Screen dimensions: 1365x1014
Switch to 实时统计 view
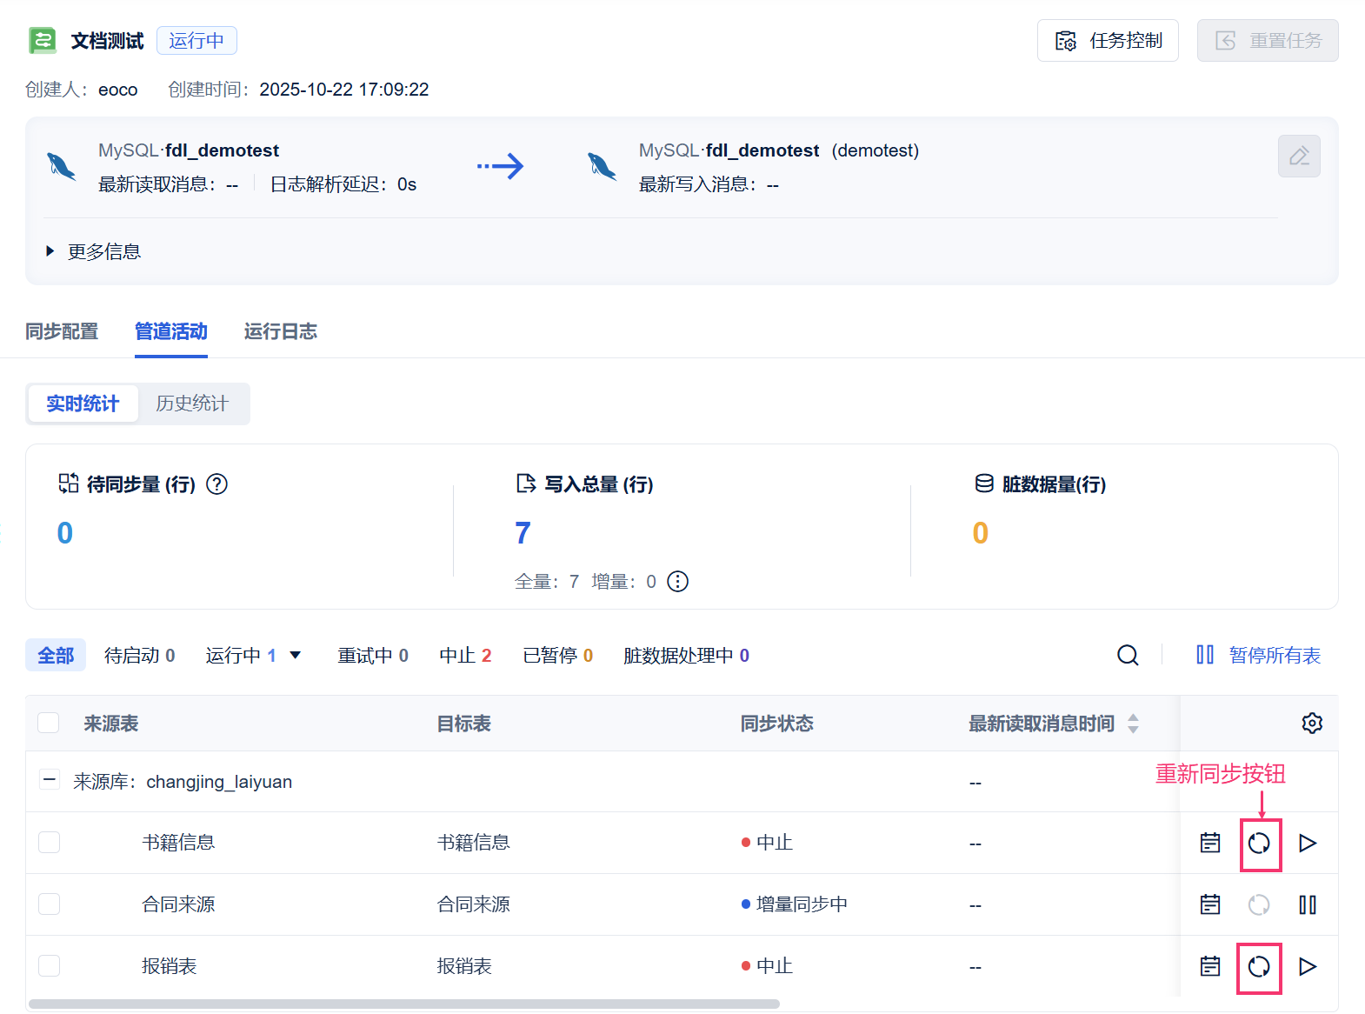pos(83,404)
